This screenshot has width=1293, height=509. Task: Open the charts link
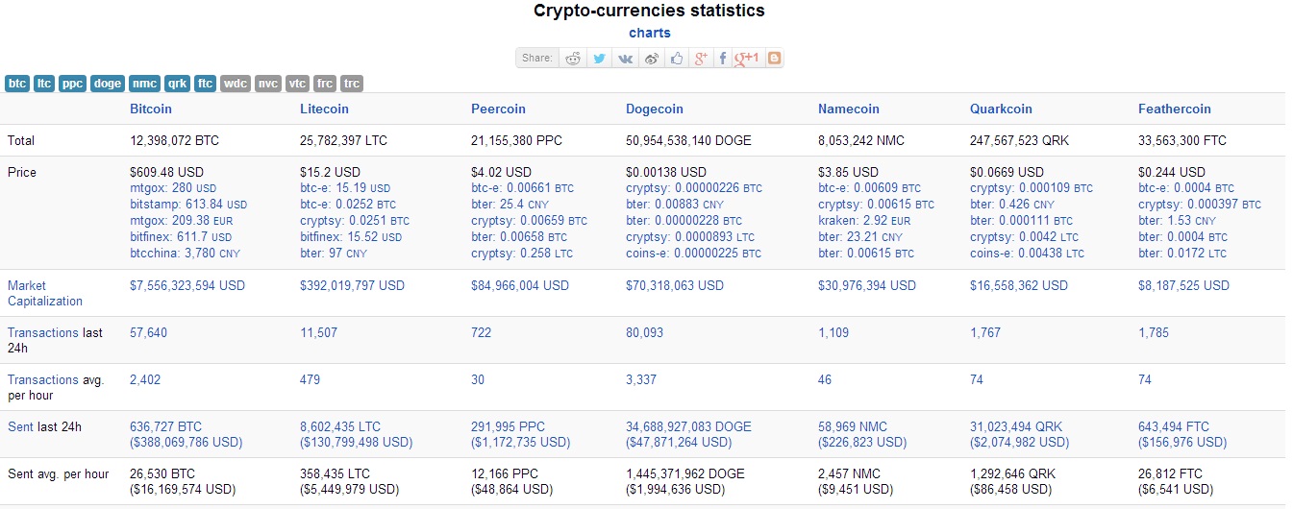[x=650, y=33]
